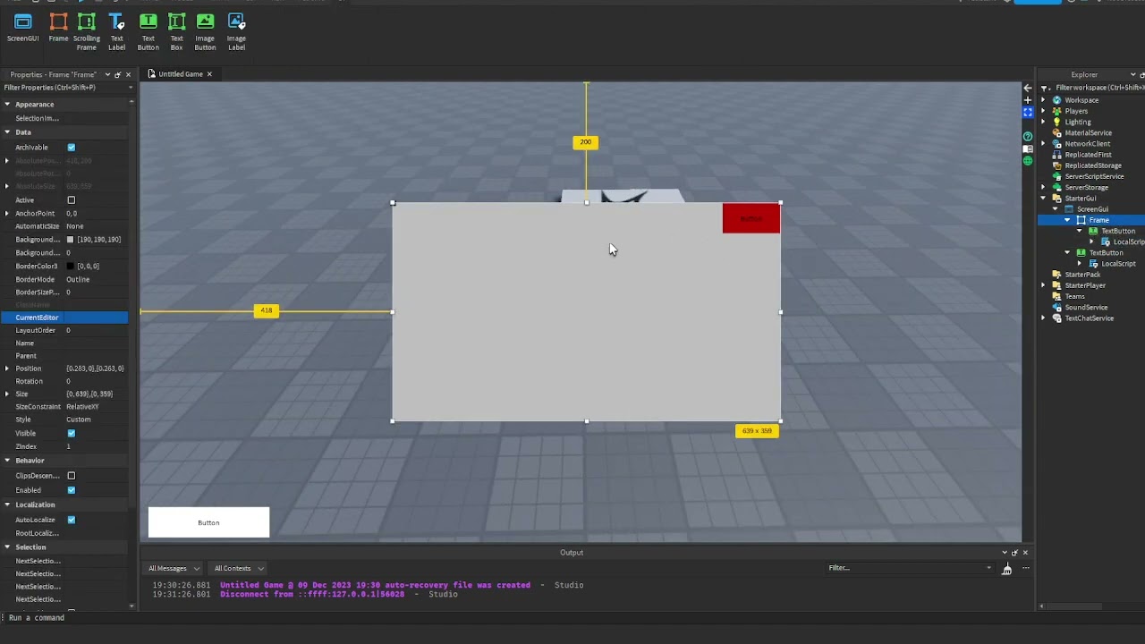Insert an Image Button element
This screenshot has height=644, width=1145.
(x=205, y=32)
